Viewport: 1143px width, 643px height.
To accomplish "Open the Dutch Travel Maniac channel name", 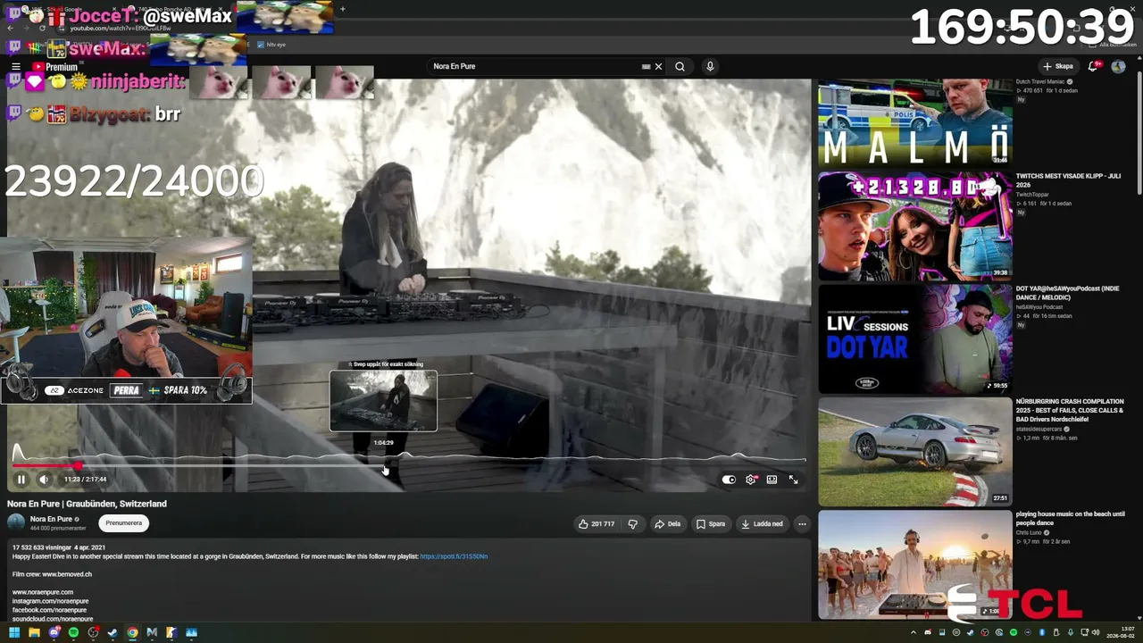I will pyautogui.click(x=1041, y=81).
